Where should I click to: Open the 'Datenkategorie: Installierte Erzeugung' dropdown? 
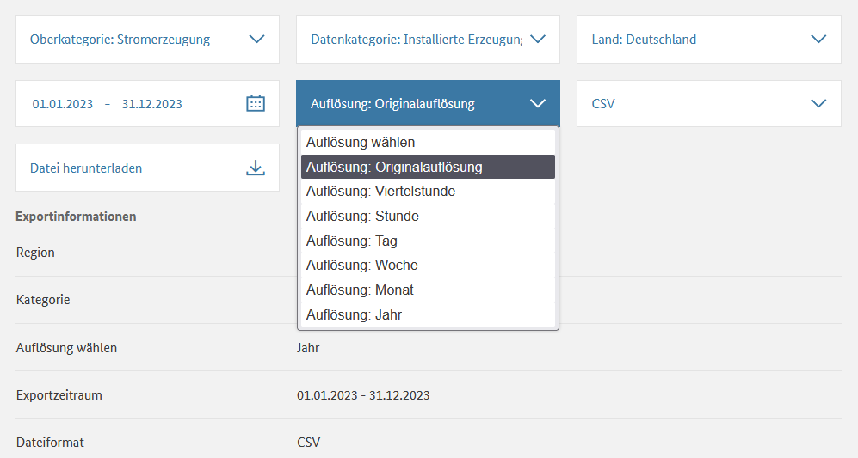pyautogui.click(x=417, y=39)
